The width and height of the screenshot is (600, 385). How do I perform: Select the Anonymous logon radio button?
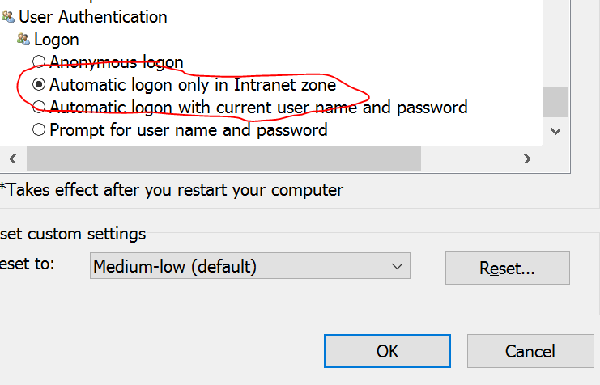click(38, 61)
